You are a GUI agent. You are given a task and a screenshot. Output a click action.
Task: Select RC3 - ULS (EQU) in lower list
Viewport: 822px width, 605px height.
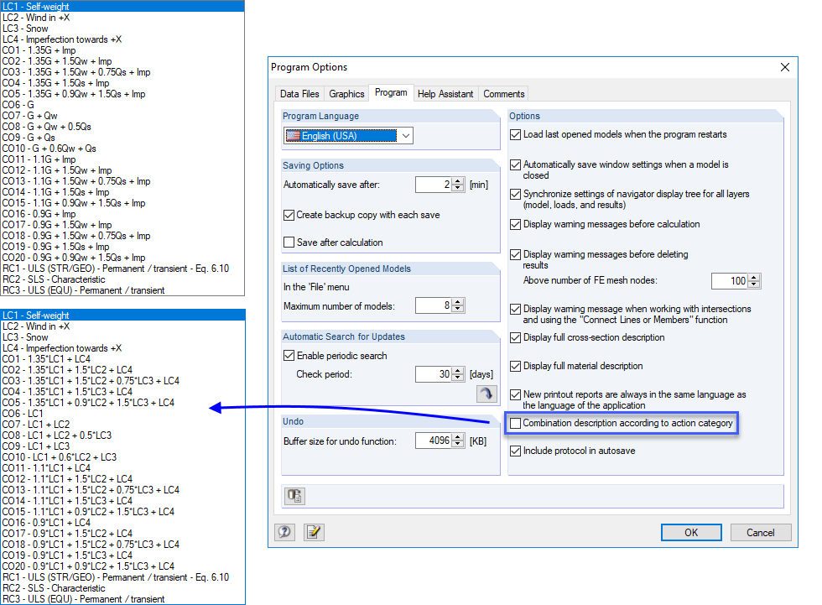tap(122, 599)
